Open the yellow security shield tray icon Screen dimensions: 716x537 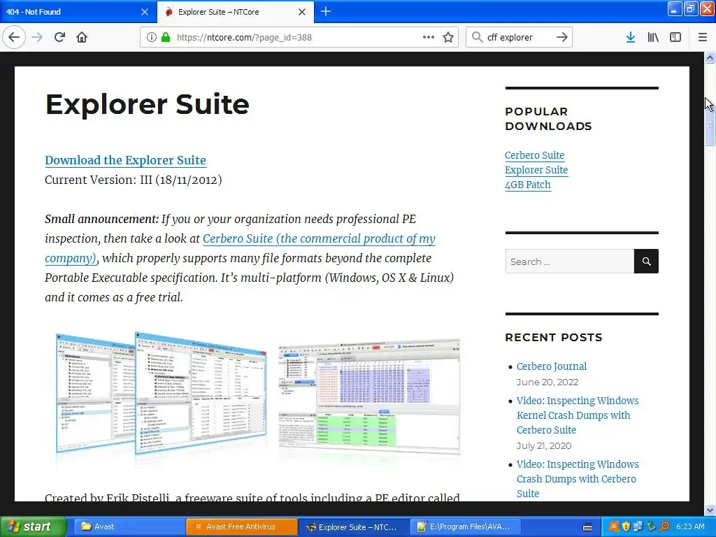coord(626,527)
